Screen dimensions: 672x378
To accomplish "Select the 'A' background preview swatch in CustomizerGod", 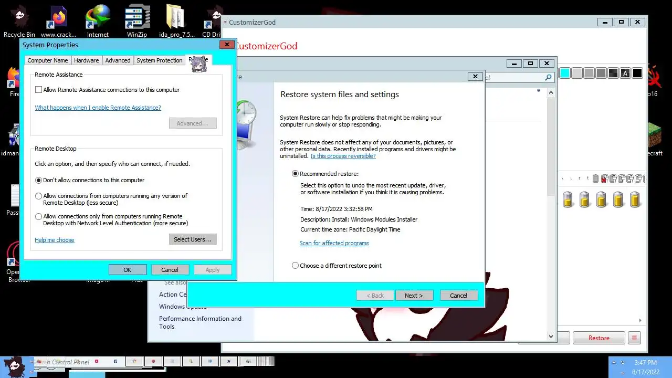I will pos(625,73).
